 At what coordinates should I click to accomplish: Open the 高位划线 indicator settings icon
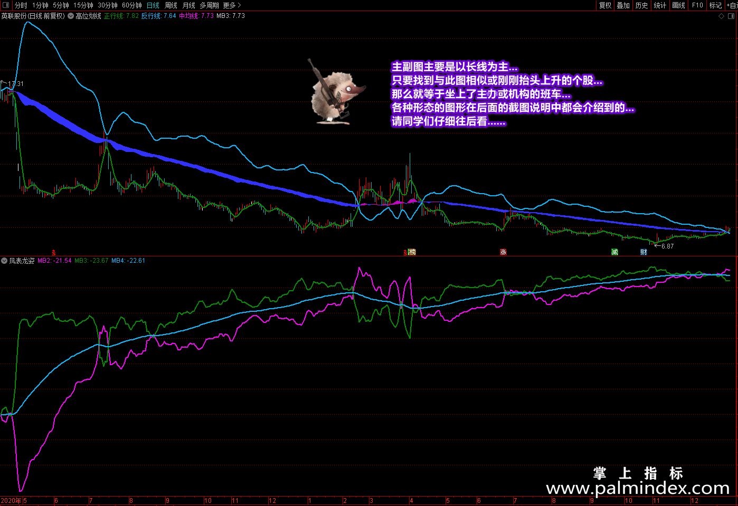point(71,16)
